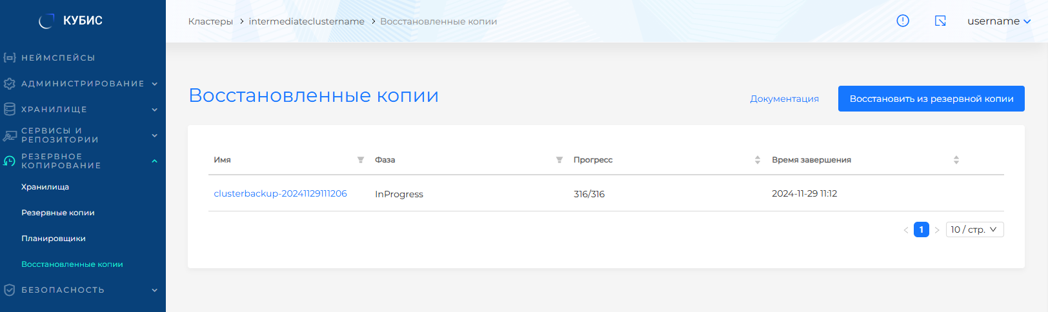
Task: Open clusterbackup-20241129111206 restore entry
Action: click(x=280, y=193)
